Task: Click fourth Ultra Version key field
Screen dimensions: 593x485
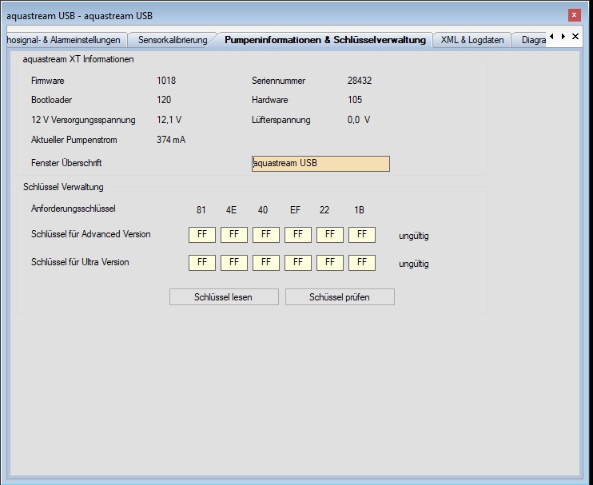Action: click(297, 263)
